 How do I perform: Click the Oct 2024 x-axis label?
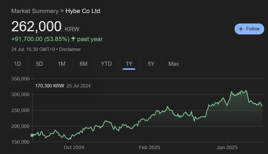coord(74,147)
